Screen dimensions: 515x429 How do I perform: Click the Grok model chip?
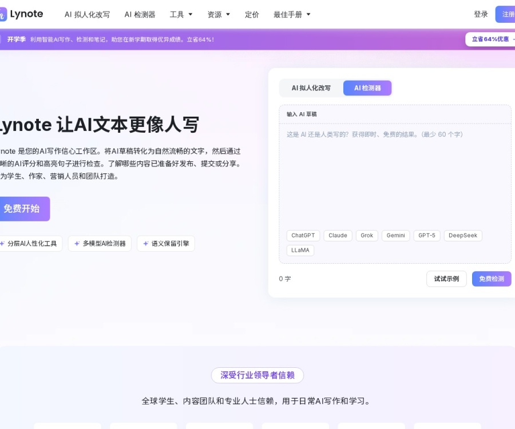point(367,235)
